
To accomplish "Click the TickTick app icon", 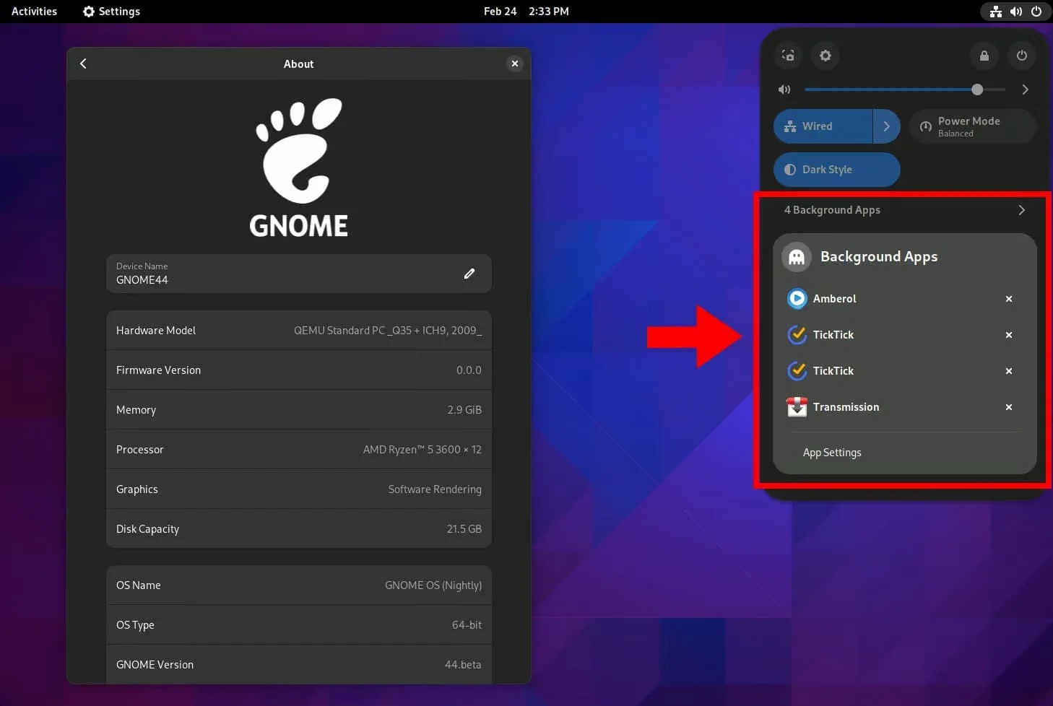I will click(x=797, y=334).
